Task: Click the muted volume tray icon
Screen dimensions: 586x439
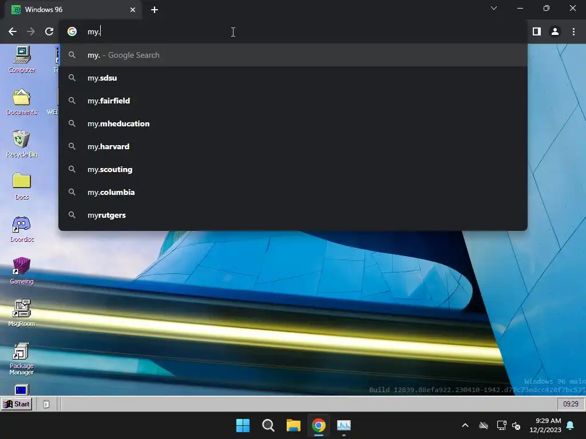Action: click(516, 425)
